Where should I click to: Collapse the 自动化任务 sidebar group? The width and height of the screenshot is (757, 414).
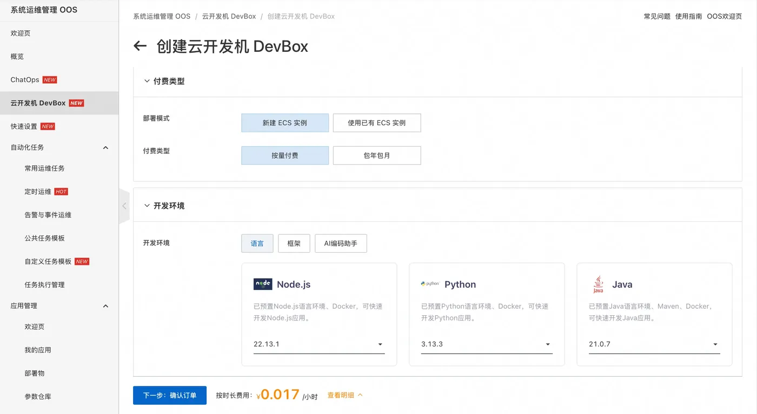point(105,147)
